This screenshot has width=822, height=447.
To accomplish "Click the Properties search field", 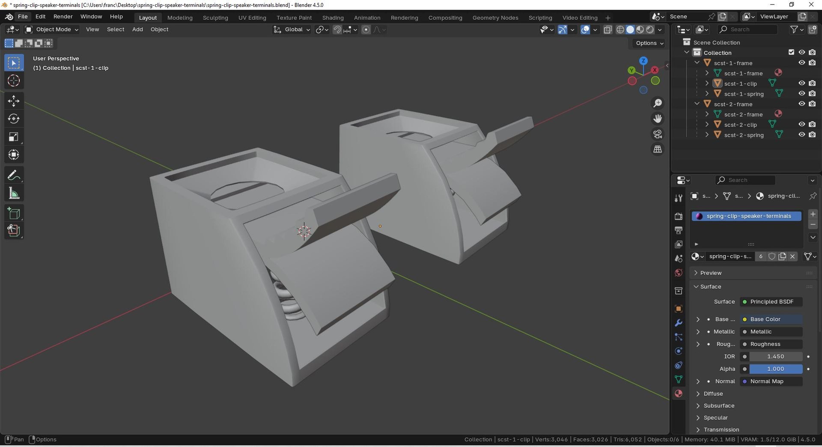I will tap(745, 180).
